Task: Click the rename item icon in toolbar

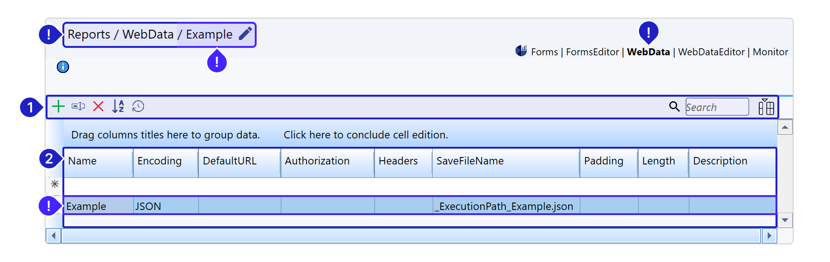Action: [x=78, y=106]
